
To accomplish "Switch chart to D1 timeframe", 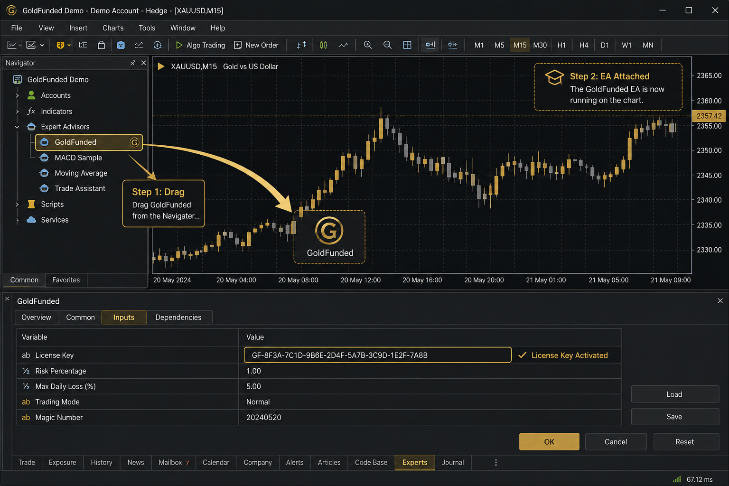I will [605, 45].
